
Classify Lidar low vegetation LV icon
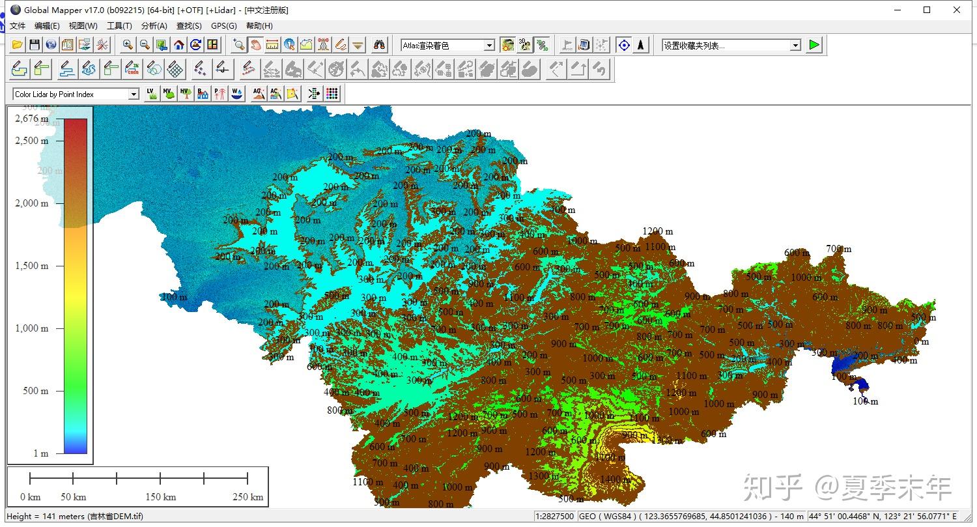click(152, 94)
